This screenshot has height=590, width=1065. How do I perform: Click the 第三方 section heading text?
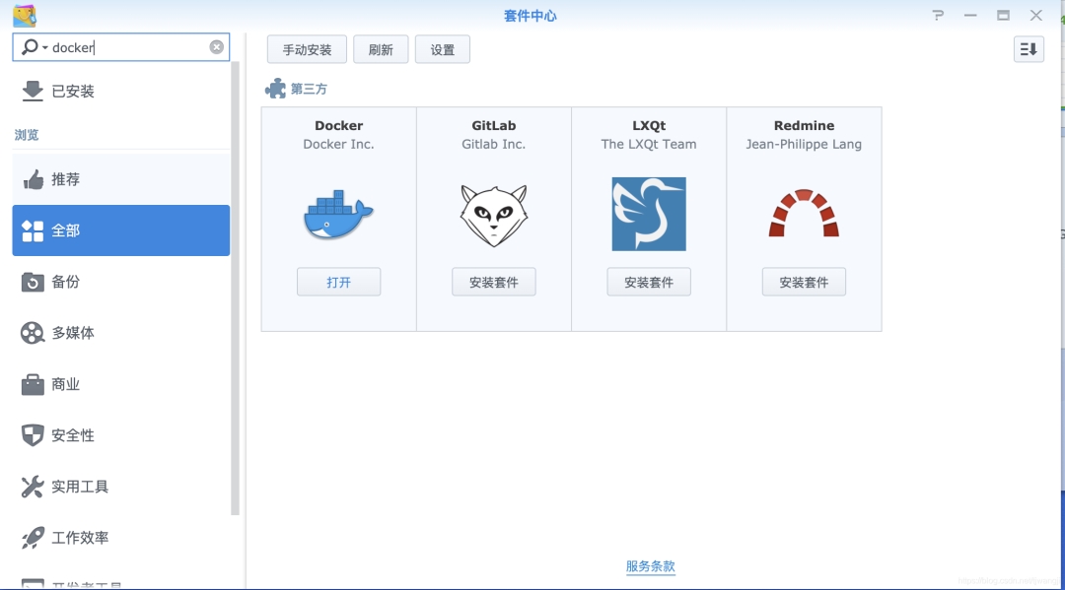coord(309,89)
